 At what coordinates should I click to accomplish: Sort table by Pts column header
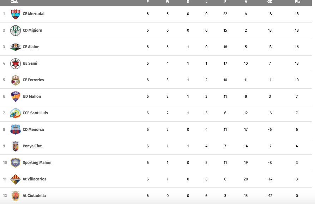coord(297,2)
